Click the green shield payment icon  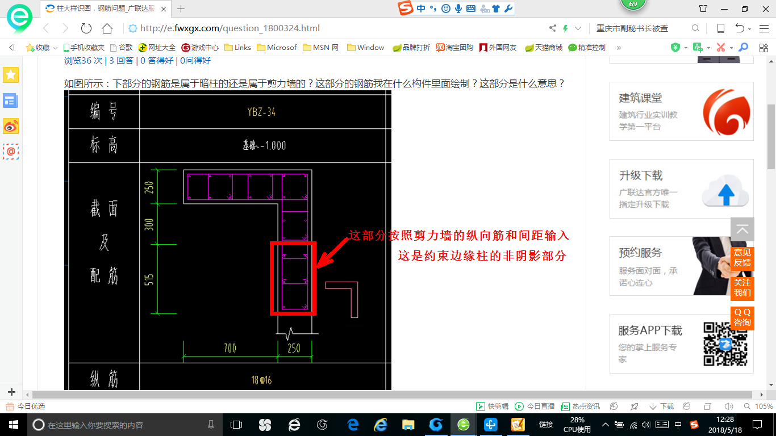(x=675, y=48)
